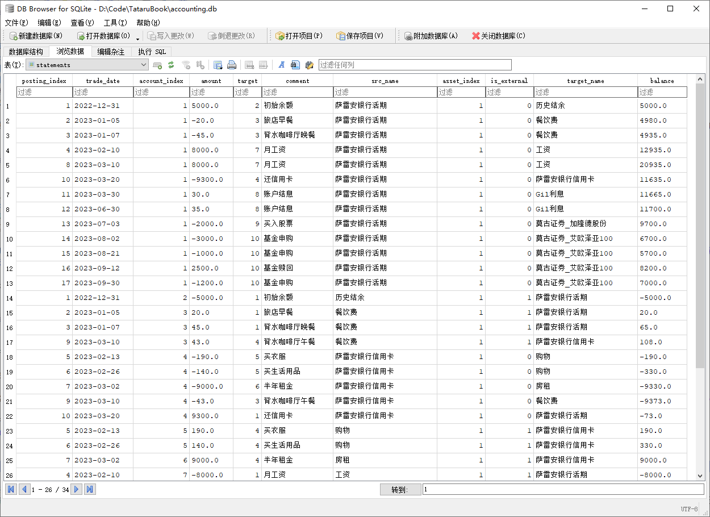Click the clear sorting icon
710x517 pixels.
click(x=200, y=65)
